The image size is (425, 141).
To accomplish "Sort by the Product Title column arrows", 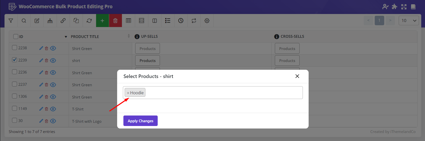I will [x=129, y=36].
